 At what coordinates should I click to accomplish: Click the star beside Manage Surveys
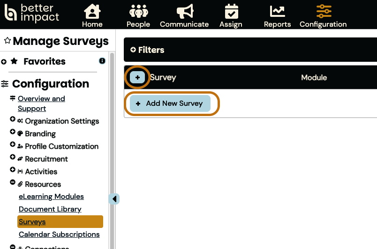7,41
